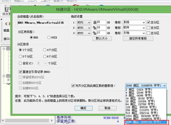Click the 默认大小 button
The image size is (171, 125).
click(x=102, y=39)
